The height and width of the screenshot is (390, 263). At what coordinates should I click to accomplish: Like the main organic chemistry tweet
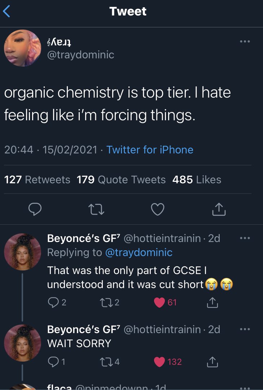(158, 209)
